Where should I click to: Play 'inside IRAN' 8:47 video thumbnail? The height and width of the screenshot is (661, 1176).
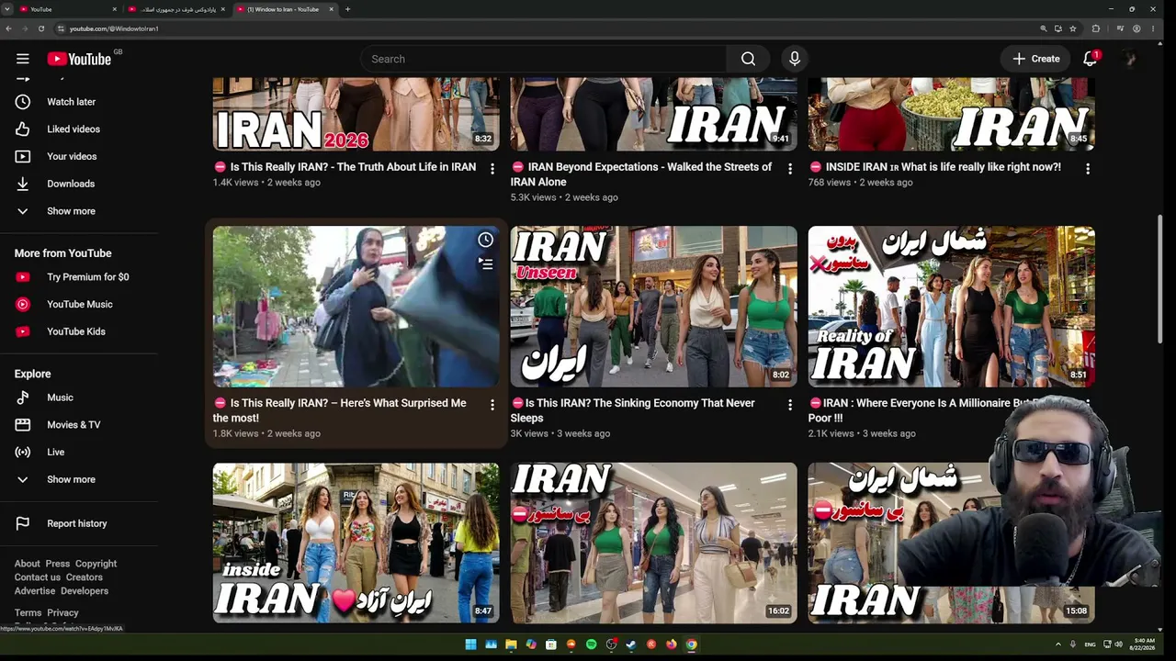click(356, 543)
